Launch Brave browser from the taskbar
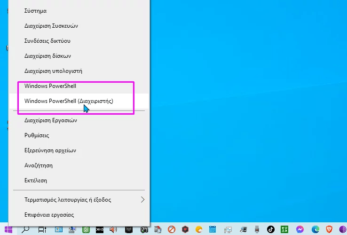 [x=329, y=229]
